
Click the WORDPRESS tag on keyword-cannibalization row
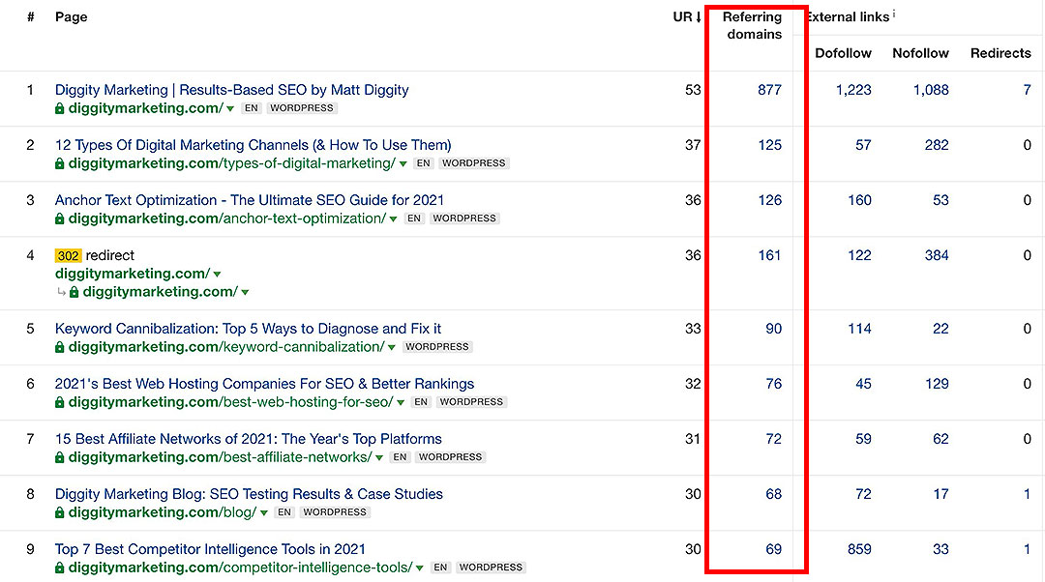tap(437, 347)
